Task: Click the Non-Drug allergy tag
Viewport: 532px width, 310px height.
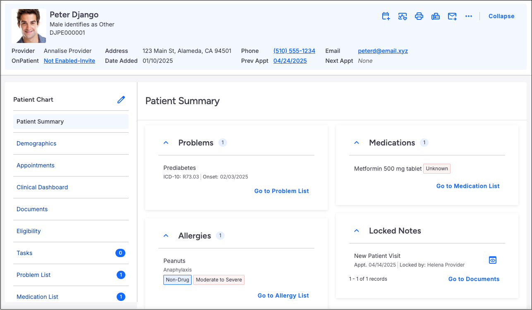Action: click(x=177, y=280)
